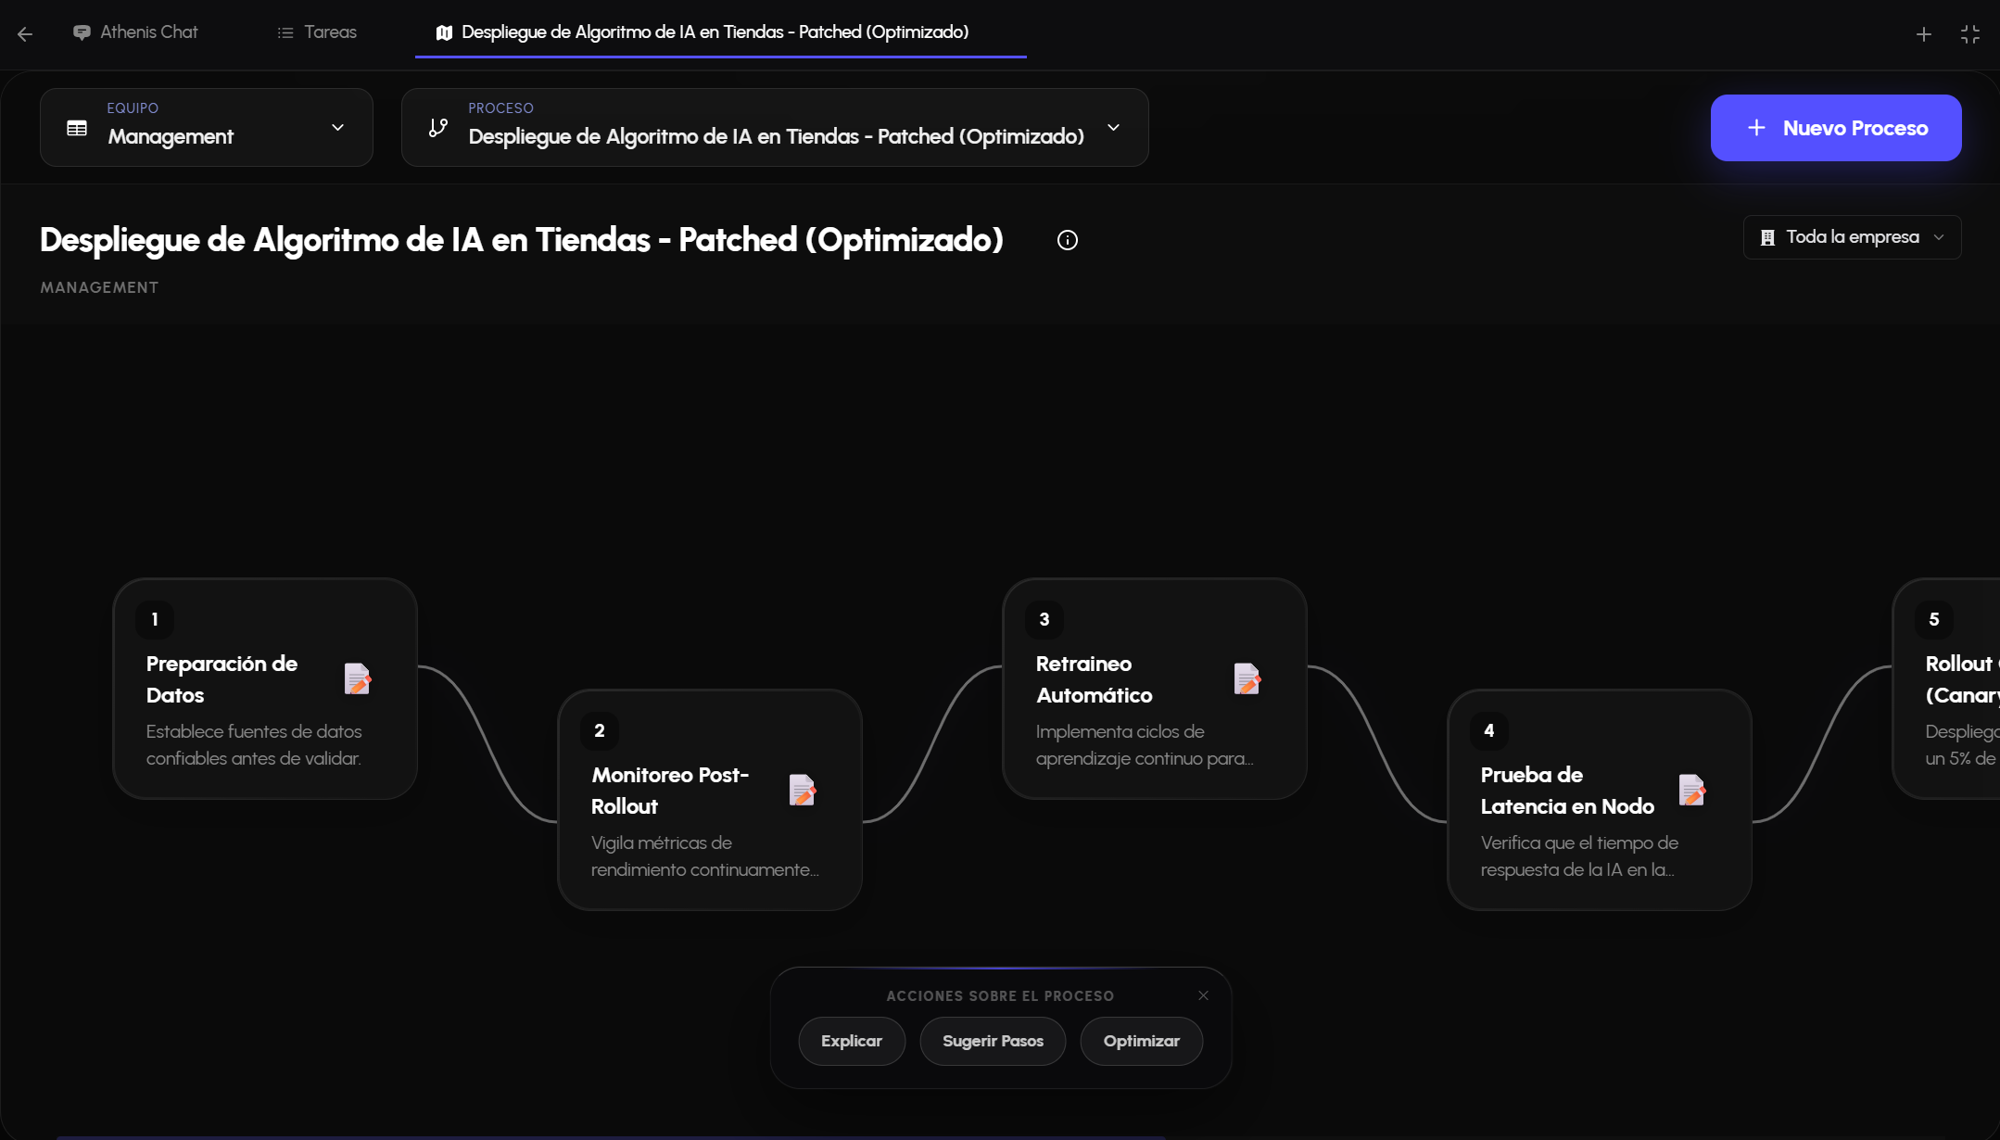Close the Acciones sobre el proceso panel
Image resolution: width=2000 pixels, height=1140 pixels.
pyautogui.click(x=1203, y=995)
